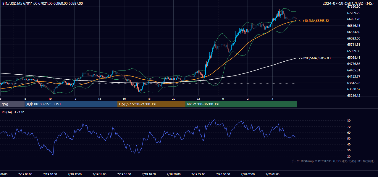378x177 pixels.
Task: Click hour label 10 under price chart
Action: coord(50,99)
